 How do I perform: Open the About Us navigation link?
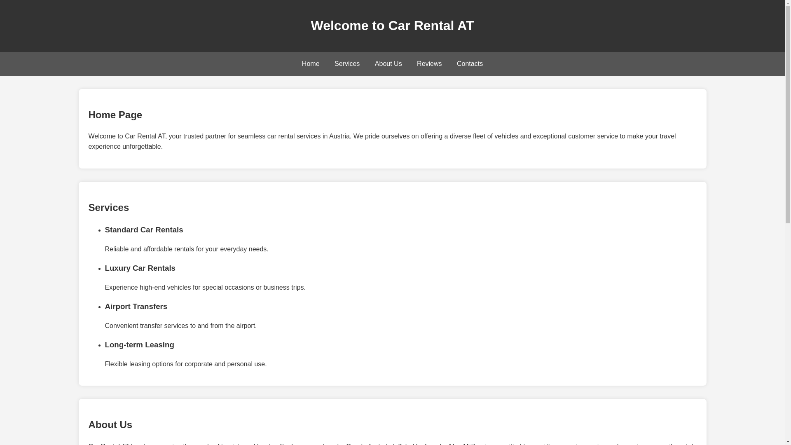tap(388, 64)
